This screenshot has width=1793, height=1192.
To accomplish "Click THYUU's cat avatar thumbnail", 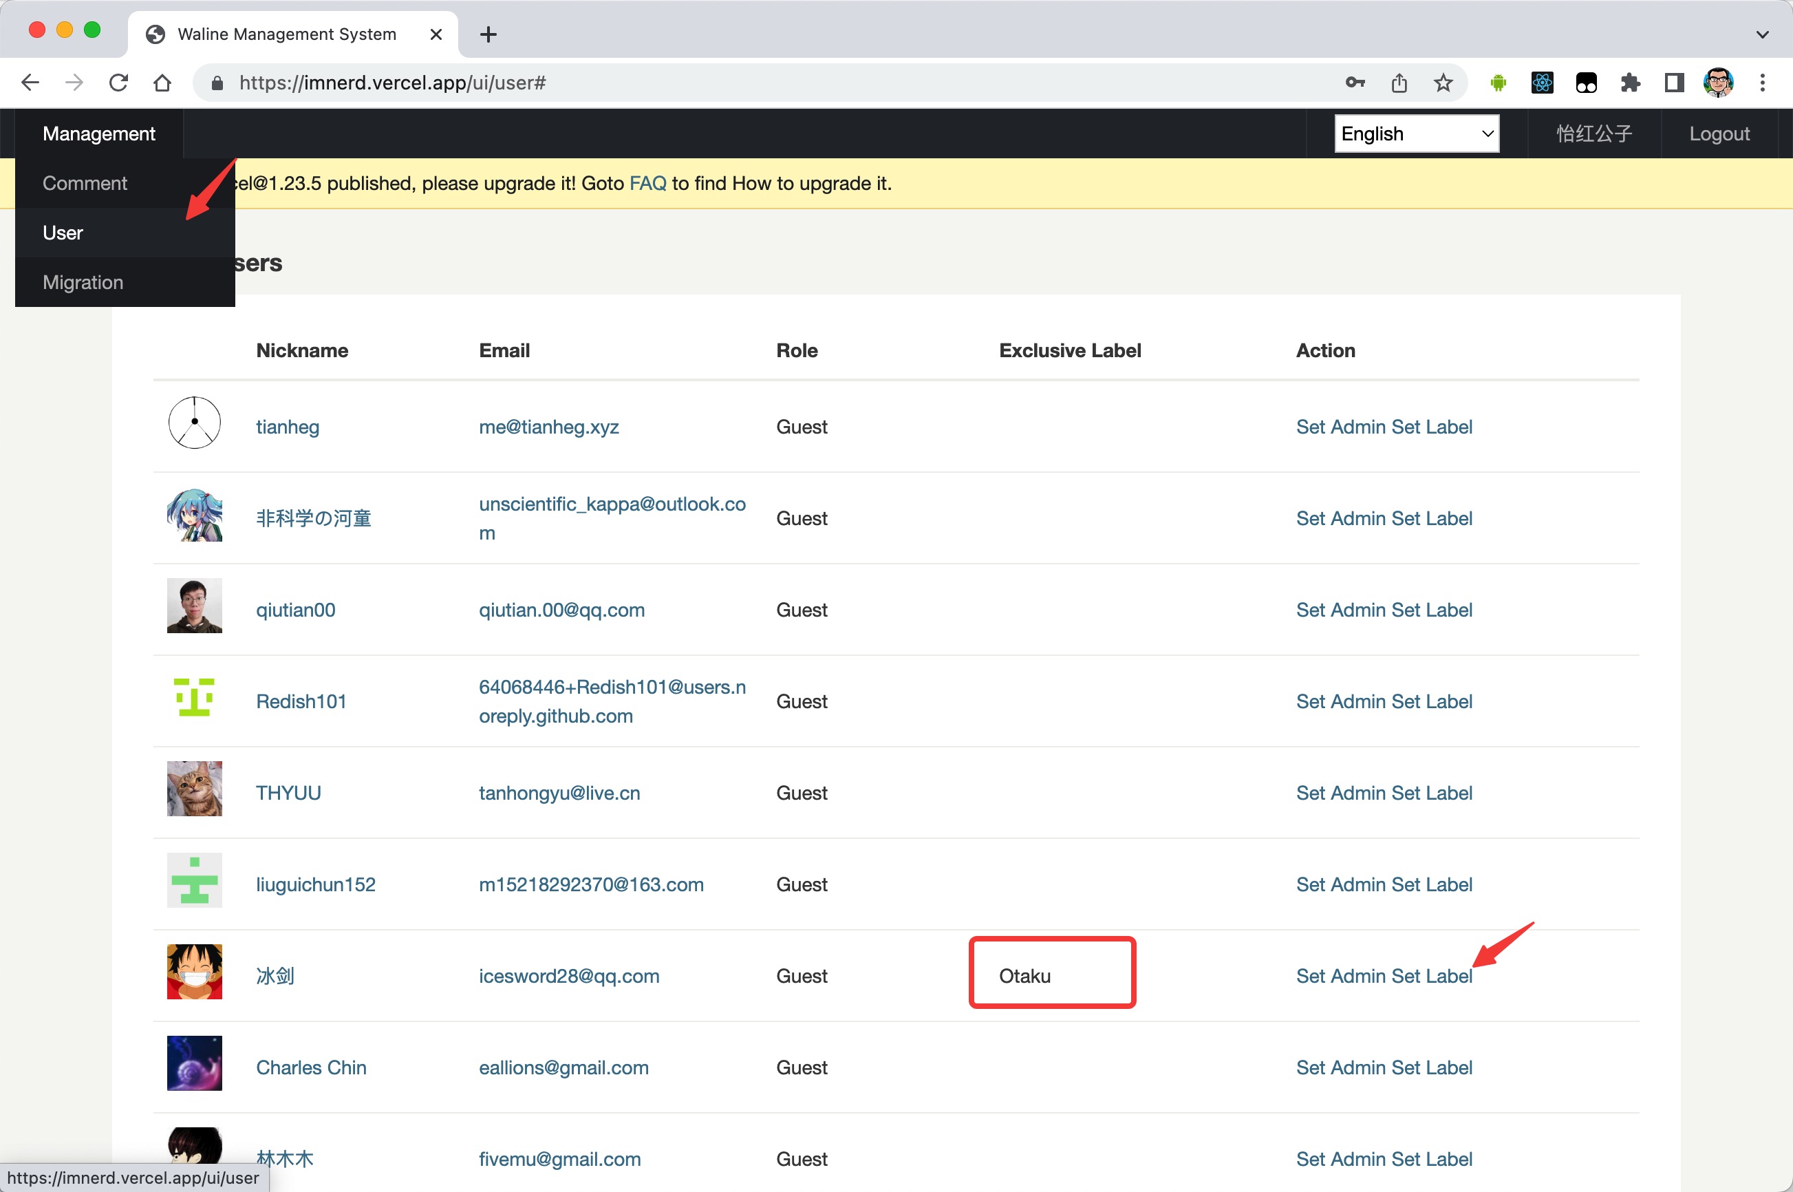I will pyautogui.click(x=195, y=789).
